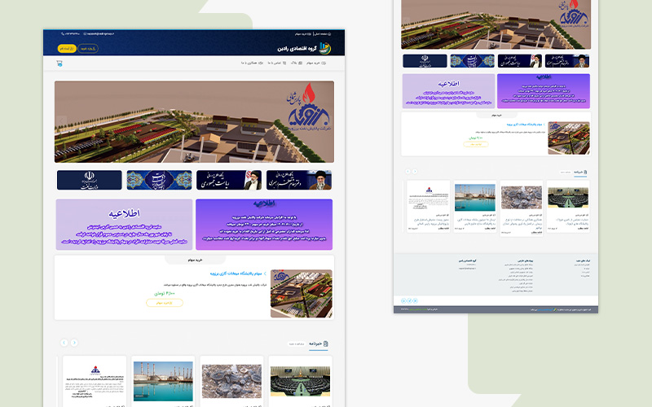
Task: Click the right news carousel arrow in left mockup
Action: coord(74,343)
